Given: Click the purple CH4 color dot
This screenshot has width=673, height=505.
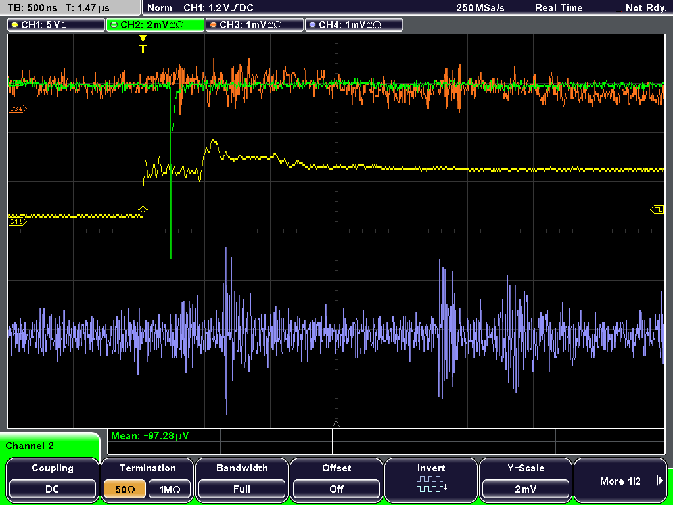Looking at the screenshot, I should (x=312, y=25).
